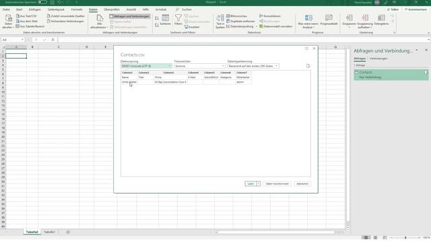
Task: Open the side pane options dropdown arrow
Action: (417, 50)
